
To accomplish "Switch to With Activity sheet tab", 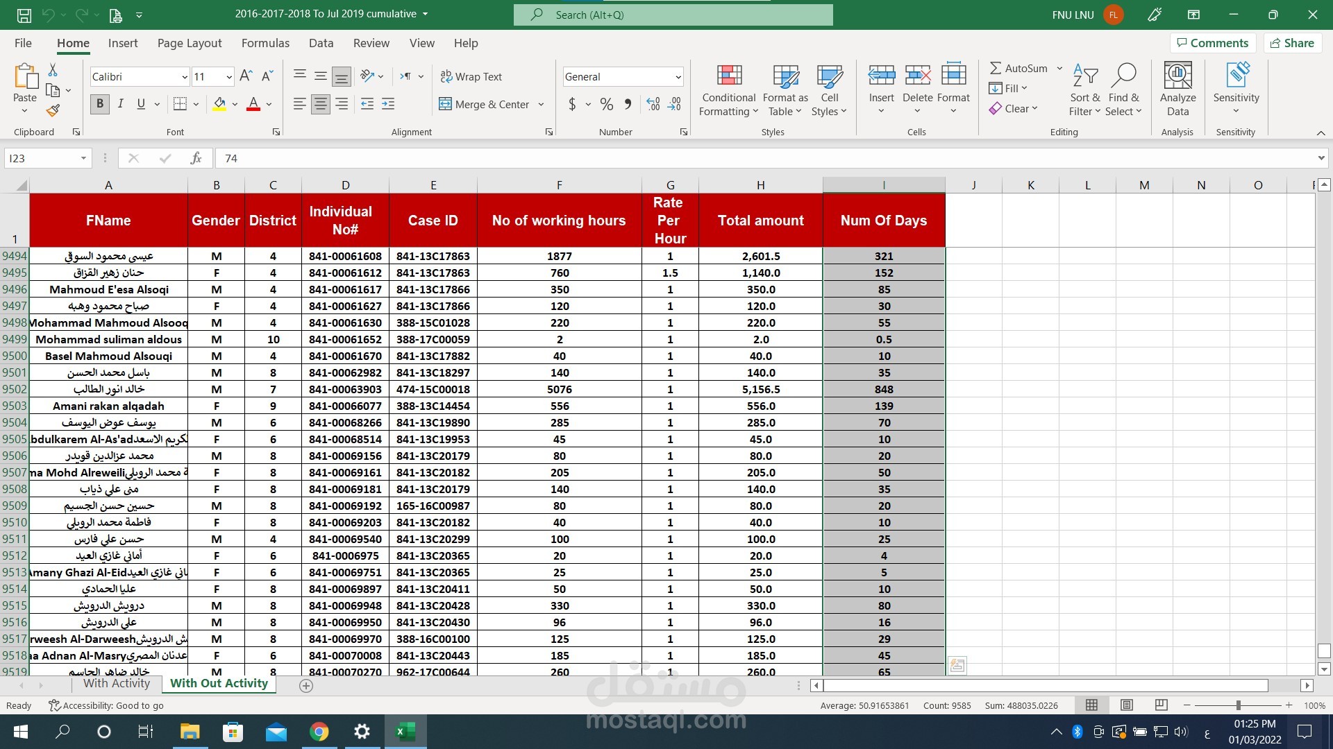I will coord(117,683).
